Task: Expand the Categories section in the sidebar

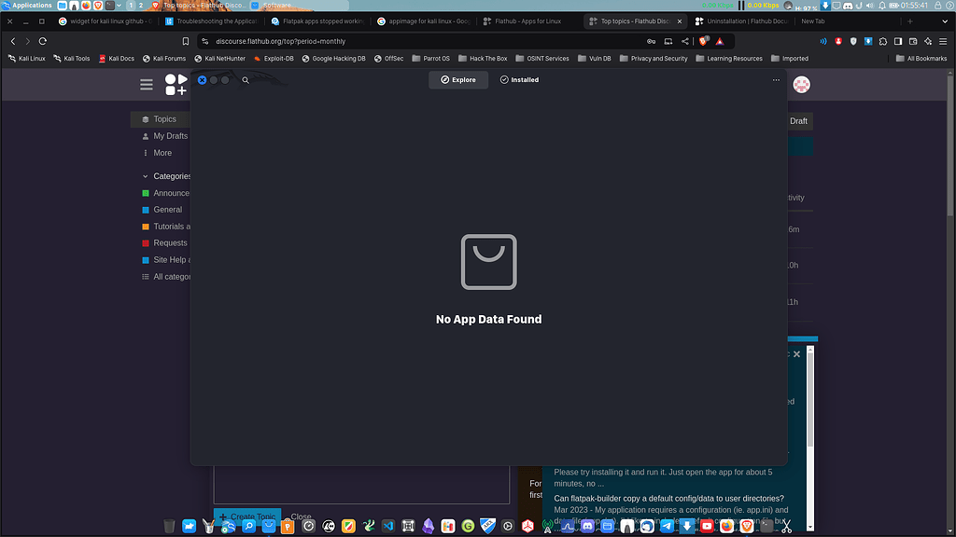Action: tap(144, 175)
